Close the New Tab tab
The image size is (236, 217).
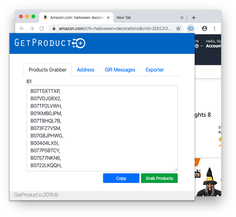(182, 18)
